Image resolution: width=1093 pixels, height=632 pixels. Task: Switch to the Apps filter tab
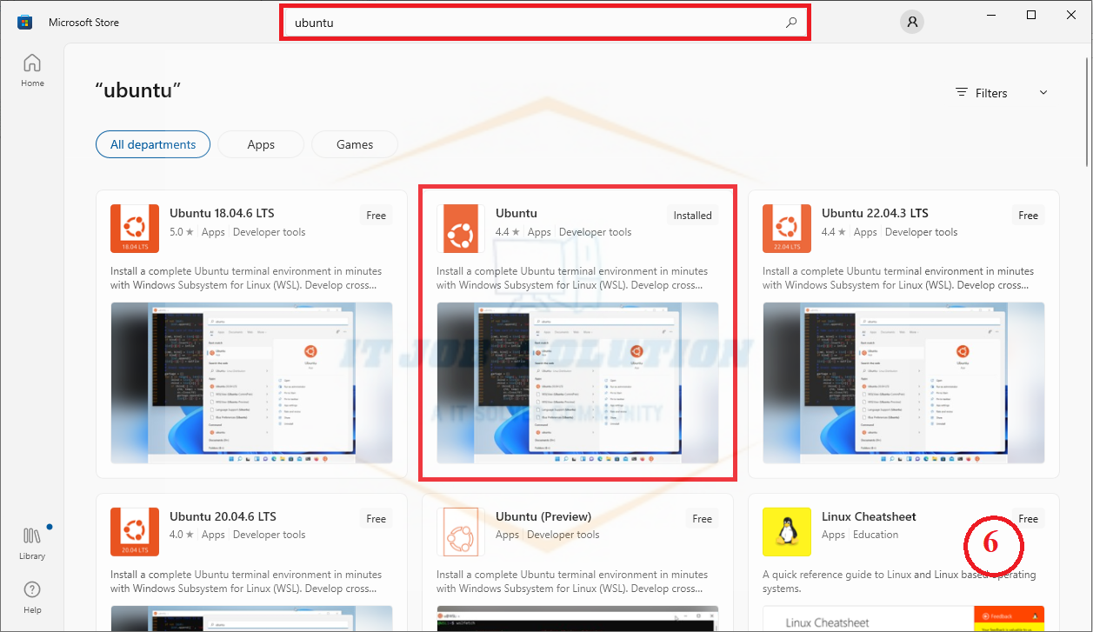click(261, 145)
